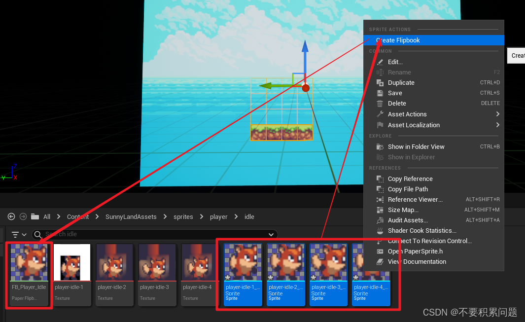Select the player-idle-2 texture asset
Image resolution: width=525 pixels, height=322 pixels.
coord(115,275)
